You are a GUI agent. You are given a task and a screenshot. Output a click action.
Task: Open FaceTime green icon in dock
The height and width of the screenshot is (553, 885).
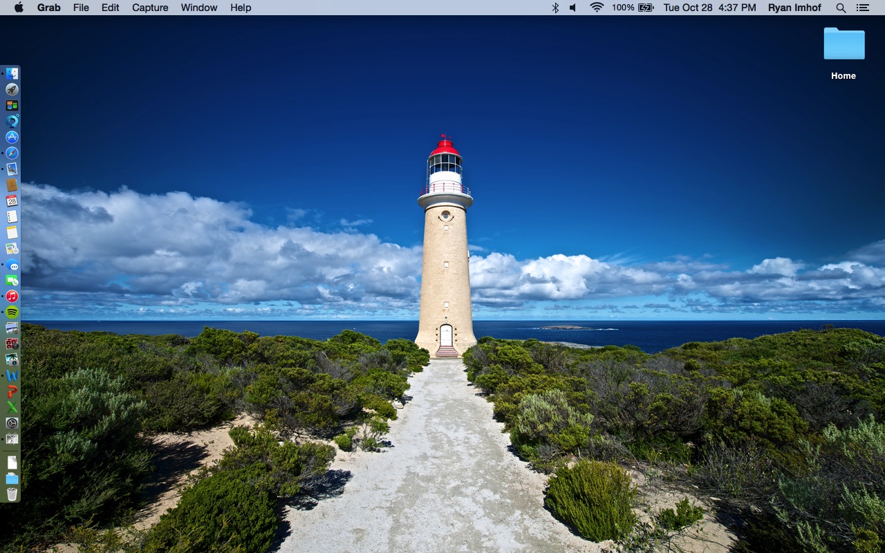12,281
